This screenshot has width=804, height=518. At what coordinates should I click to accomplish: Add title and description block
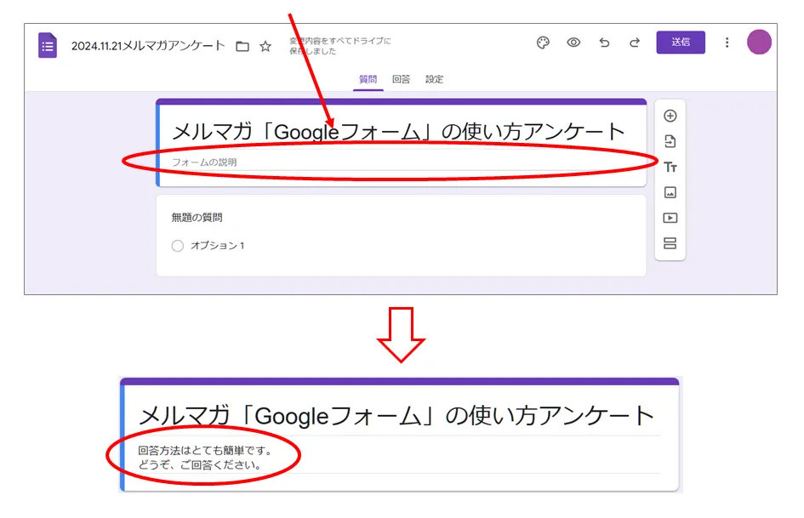(x=670, y=167)
